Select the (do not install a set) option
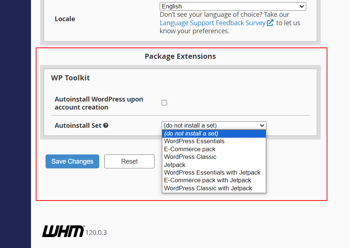This screenshot has width=350, height=248. click(214, 133)
